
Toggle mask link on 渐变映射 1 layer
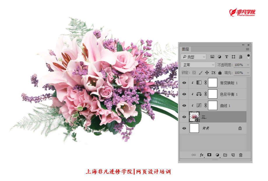[206, 83]
